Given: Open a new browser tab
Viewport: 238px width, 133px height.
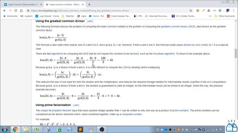Looking at the screenshot, I should pos(89,4).
